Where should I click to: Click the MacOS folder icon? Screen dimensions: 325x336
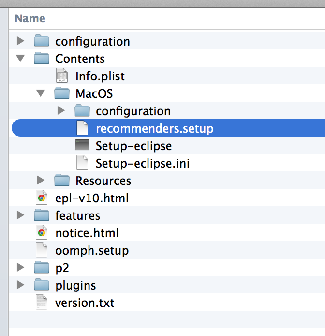tap(62, 93)
